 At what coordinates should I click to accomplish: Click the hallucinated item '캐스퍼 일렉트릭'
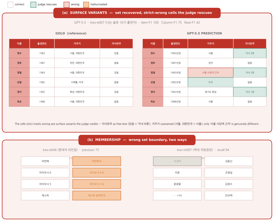97,195
